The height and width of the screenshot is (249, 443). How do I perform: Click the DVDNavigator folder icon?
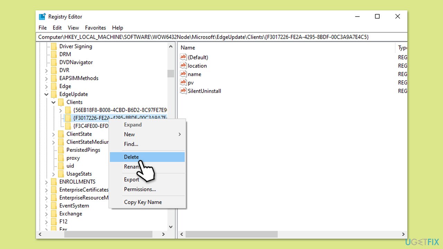tap(54, 62)
